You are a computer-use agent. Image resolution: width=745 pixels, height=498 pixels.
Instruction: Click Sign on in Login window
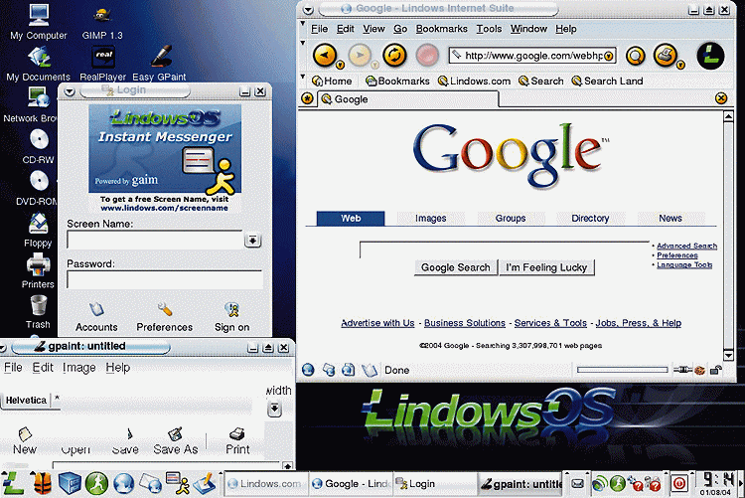(x=231, y=317)
